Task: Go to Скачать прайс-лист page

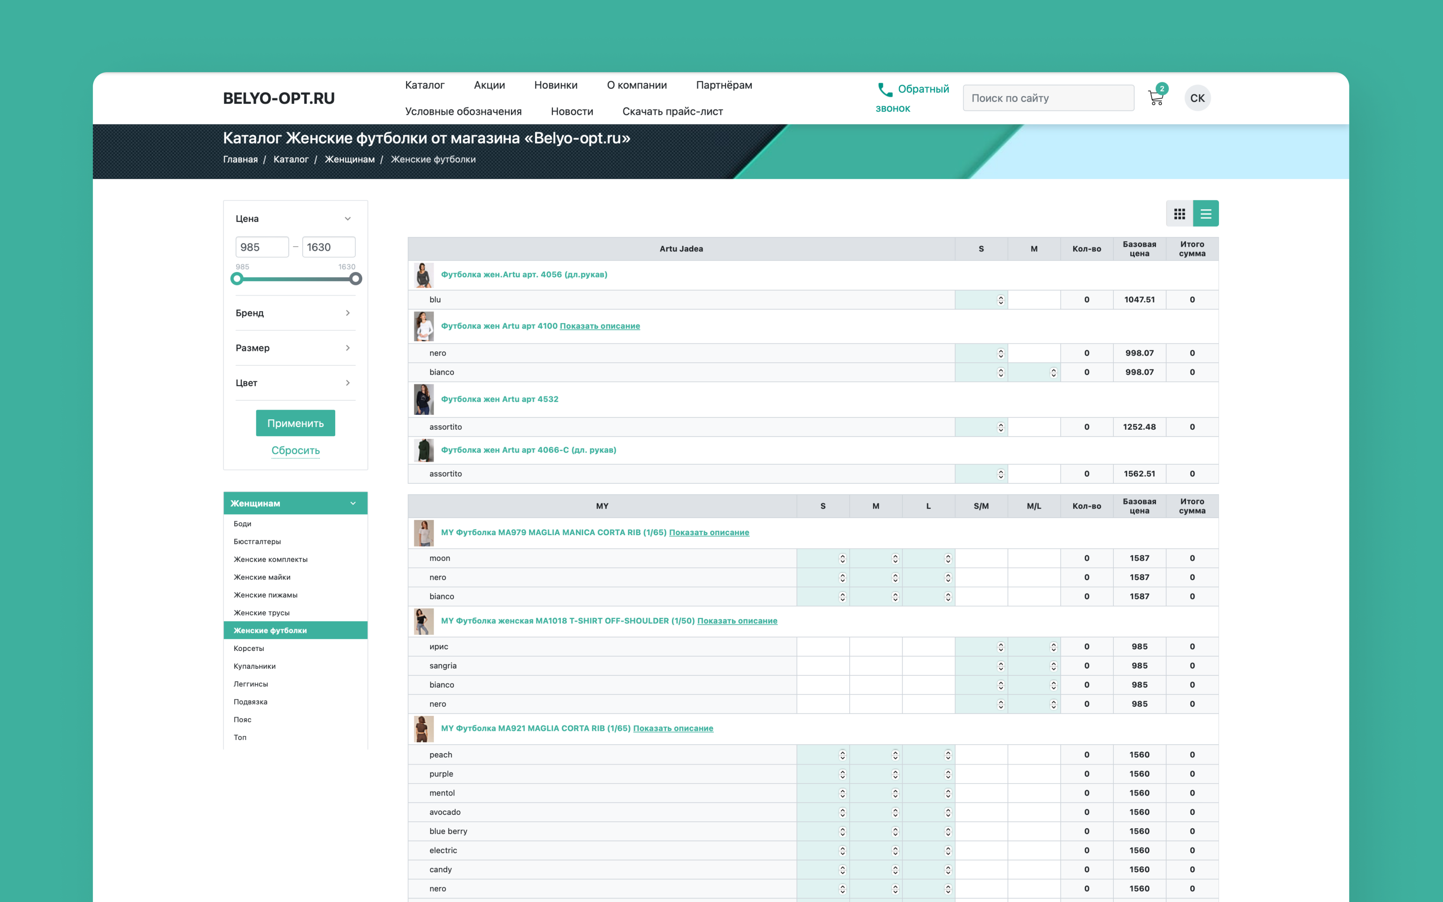Action: tap(672, 112)
